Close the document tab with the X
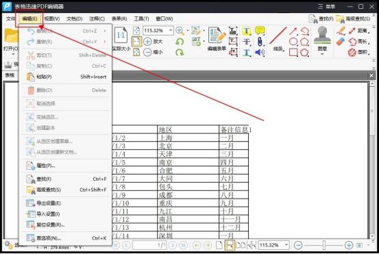 tap(371, 75)
